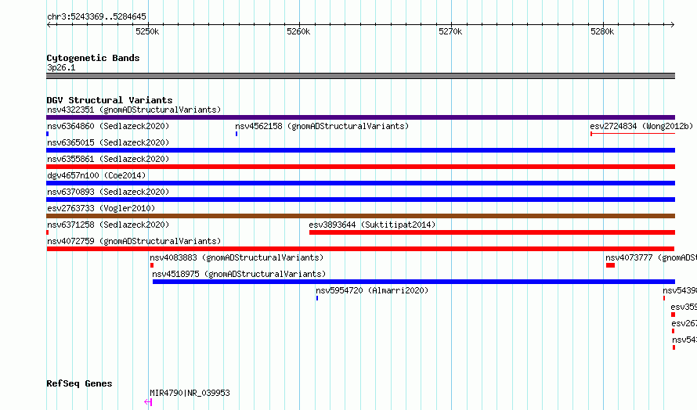
Task: Open nsv4322351 (gnomADStructuralVariants) label
Action: pyautogui.click(x=134, y=110)
